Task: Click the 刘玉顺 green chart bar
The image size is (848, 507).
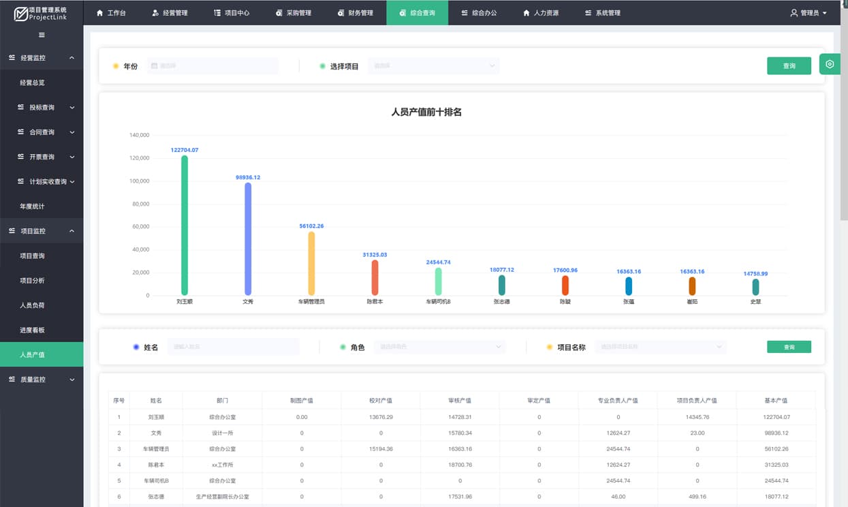Action: coord(185,225)
